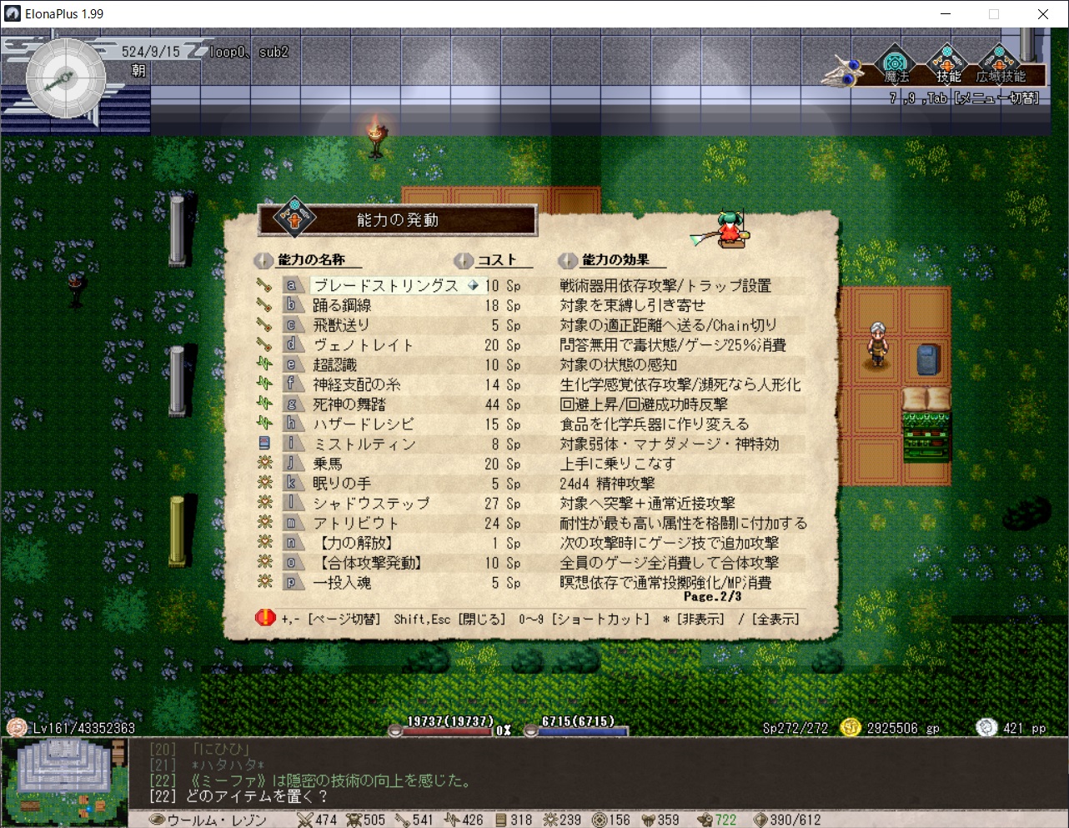1069x828 pixels.
Task: Open the 技能 skills menu icon
Action: 947,65
